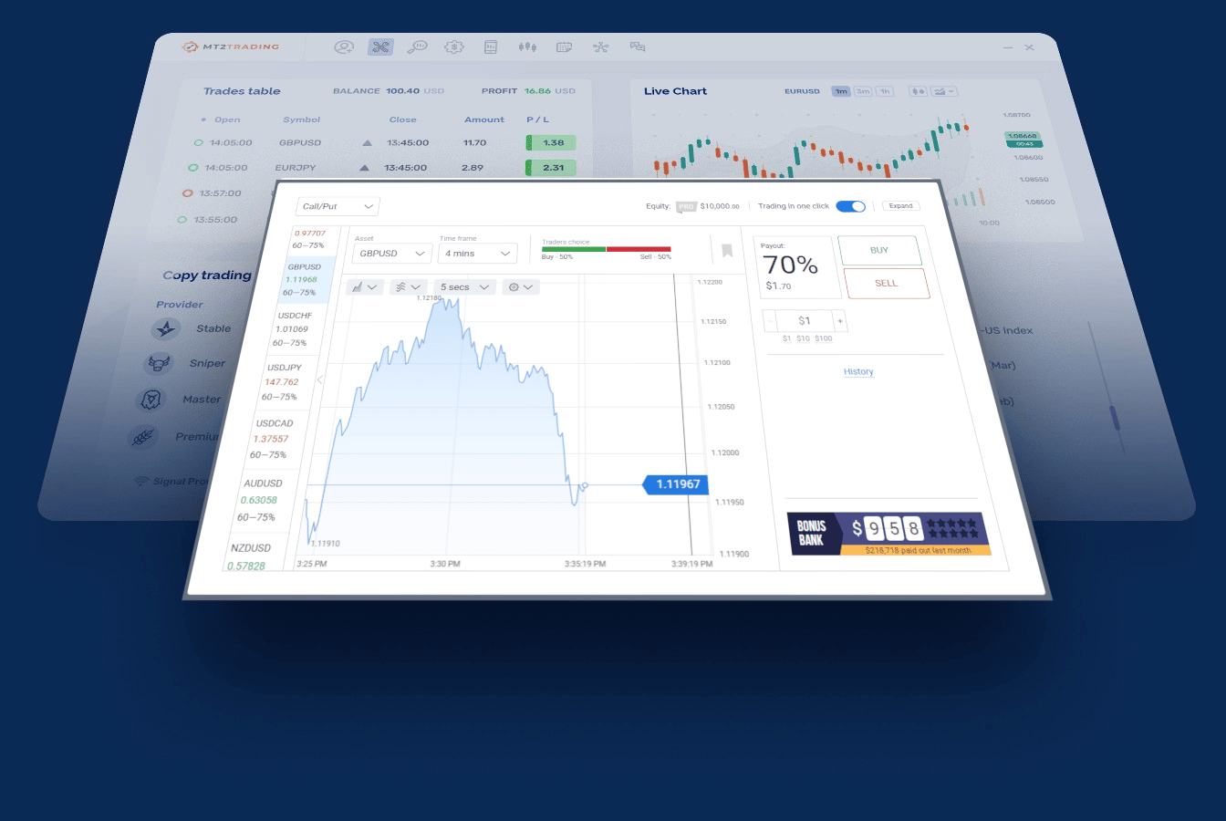
Task: Click the Sniper provider bull icon
Action: pyautogui.click(x=159, y=363)
